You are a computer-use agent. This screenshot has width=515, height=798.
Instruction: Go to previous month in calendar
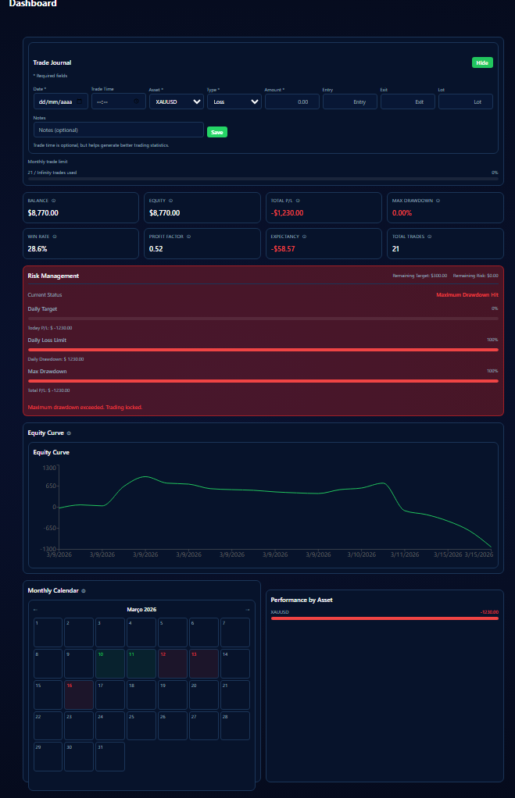[x=35, y=610]
